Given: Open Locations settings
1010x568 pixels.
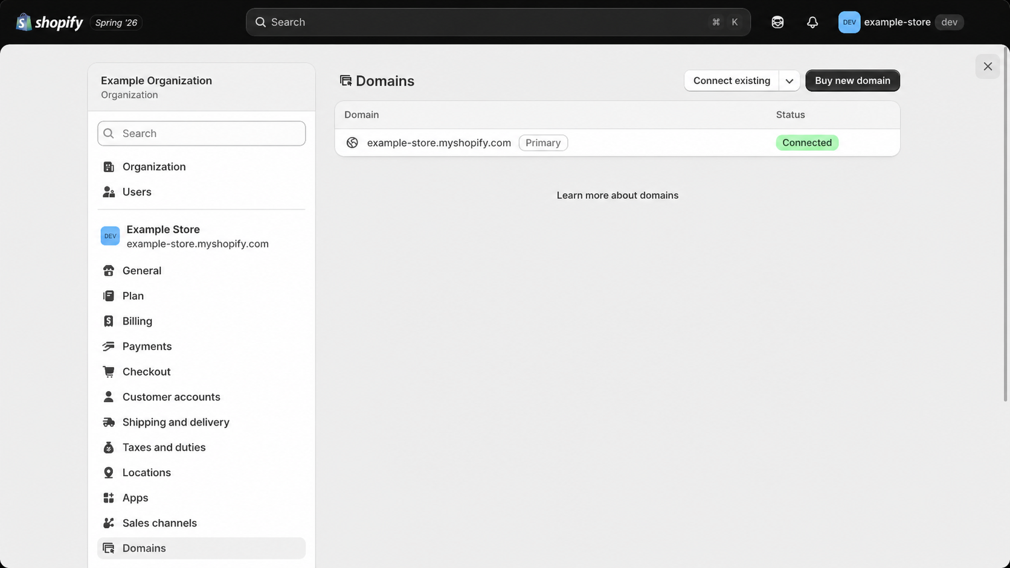Looking at the screenshot, I should [x=201, y=473].
